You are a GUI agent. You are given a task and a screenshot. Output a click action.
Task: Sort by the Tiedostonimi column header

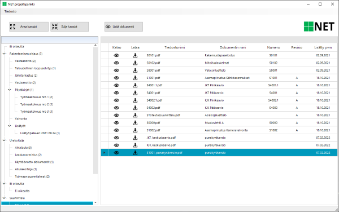[175, 47]
